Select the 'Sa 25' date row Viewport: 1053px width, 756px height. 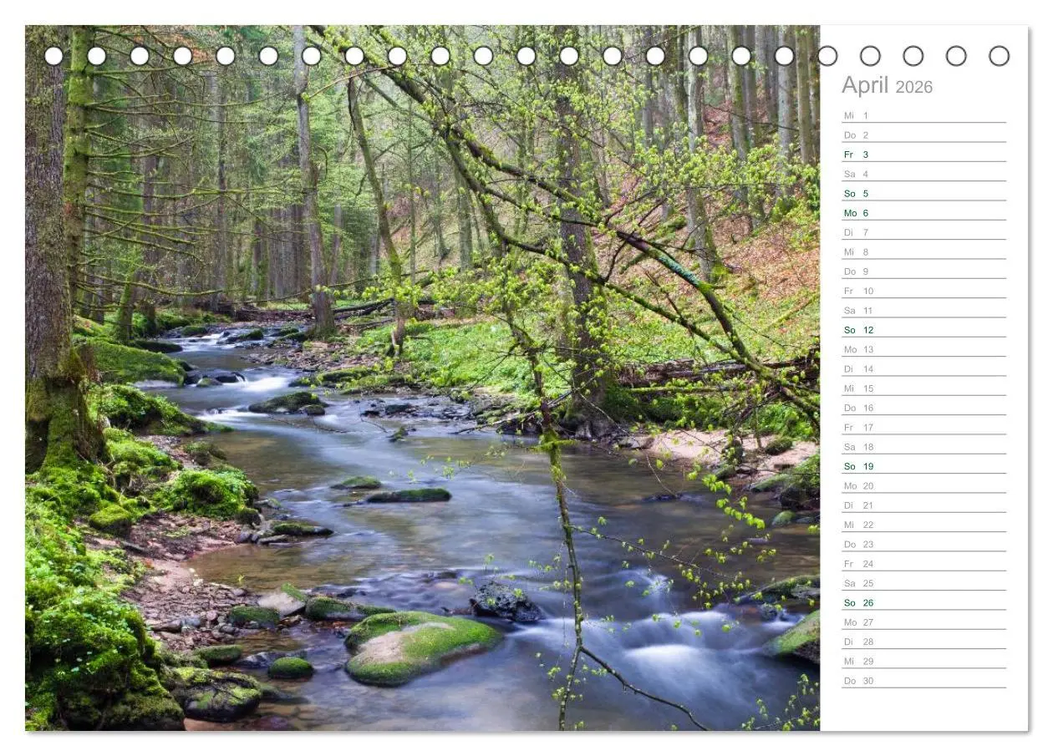coord(923,582)
